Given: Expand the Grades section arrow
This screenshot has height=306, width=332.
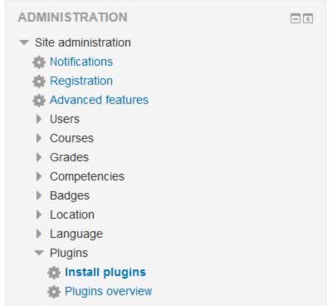Looking at the screenshot, I should (39, 157).
